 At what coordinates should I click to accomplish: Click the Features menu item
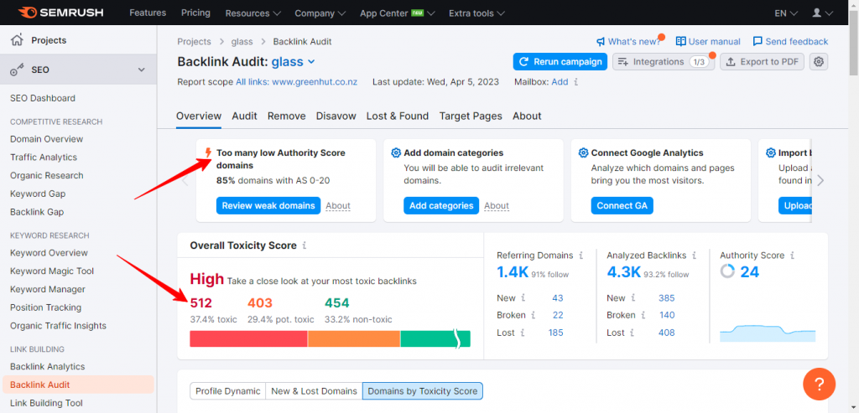coord(148,13)
